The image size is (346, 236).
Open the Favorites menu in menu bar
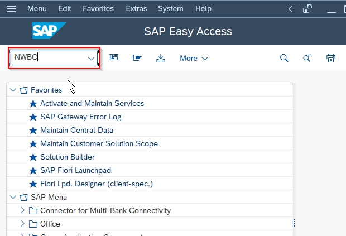[98, 9]
